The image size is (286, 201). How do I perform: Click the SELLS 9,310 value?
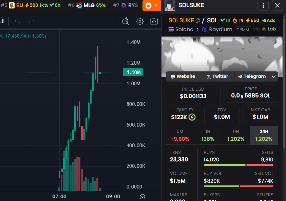(x=267, y=159)
